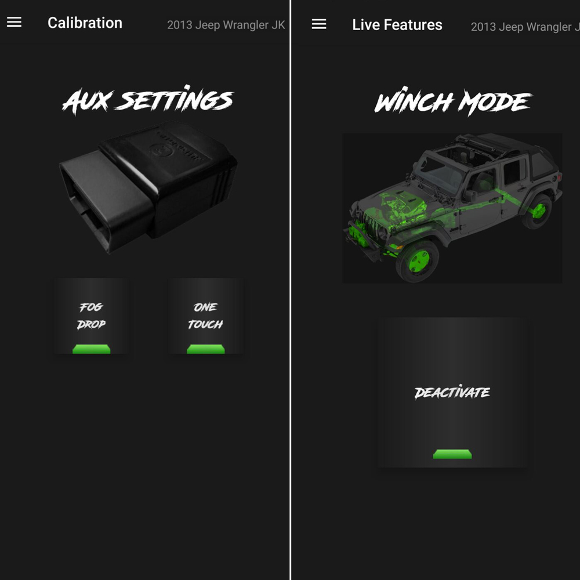The height and width of the screenshot is (580, 580).
Task: Click the Live Features title
Action: 397,25
